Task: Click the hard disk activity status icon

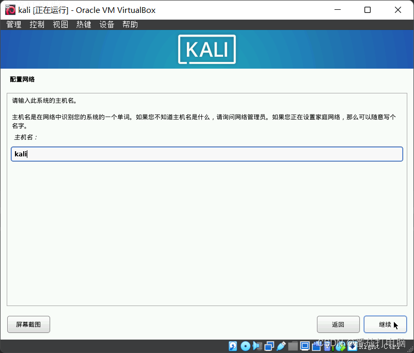Action: coord(233,346)
